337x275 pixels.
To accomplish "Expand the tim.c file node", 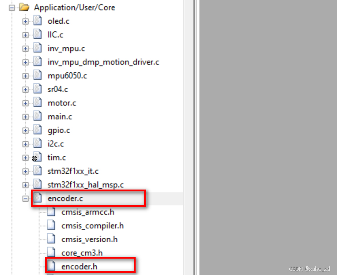I will [x=25, y=158].
